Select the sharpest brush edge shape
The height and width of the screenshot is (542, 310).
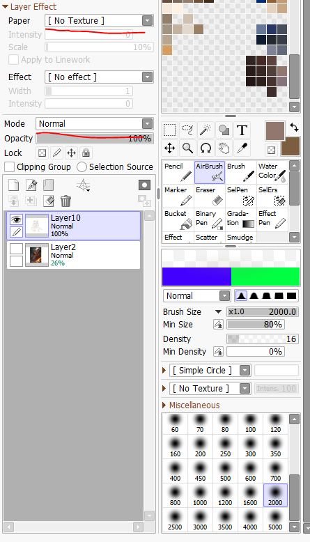pos(241,296)
